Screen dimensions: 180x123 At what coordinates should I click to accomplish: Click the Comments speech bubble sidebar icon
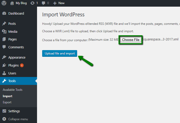tap(4, 47)
